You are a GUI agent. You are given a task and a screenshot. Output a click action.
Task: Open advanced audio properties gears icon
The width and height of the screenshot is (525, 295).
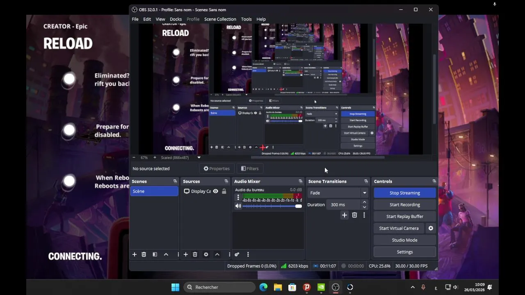(x=237, y=254)
